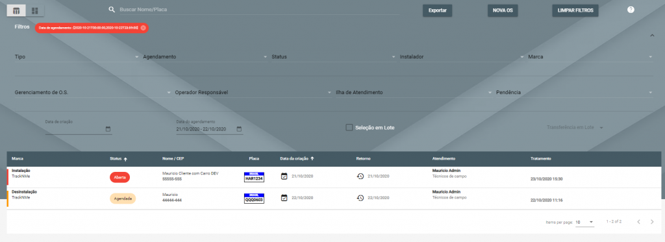The height and width of the screenshot is (242, 665).
Task: Open the Marca filter dropdown
Action: [x=590, y=57]
